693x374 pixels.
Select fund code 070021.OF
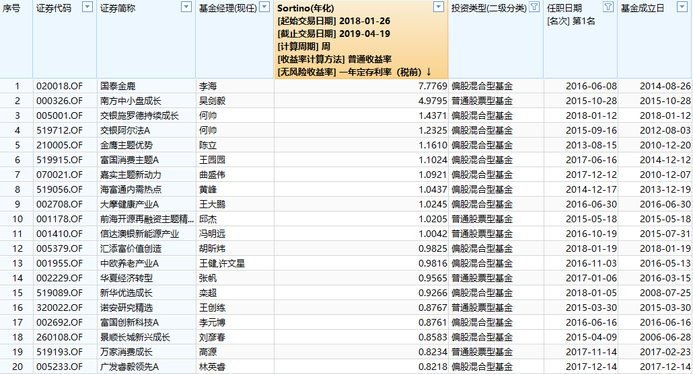pos(59,175)
